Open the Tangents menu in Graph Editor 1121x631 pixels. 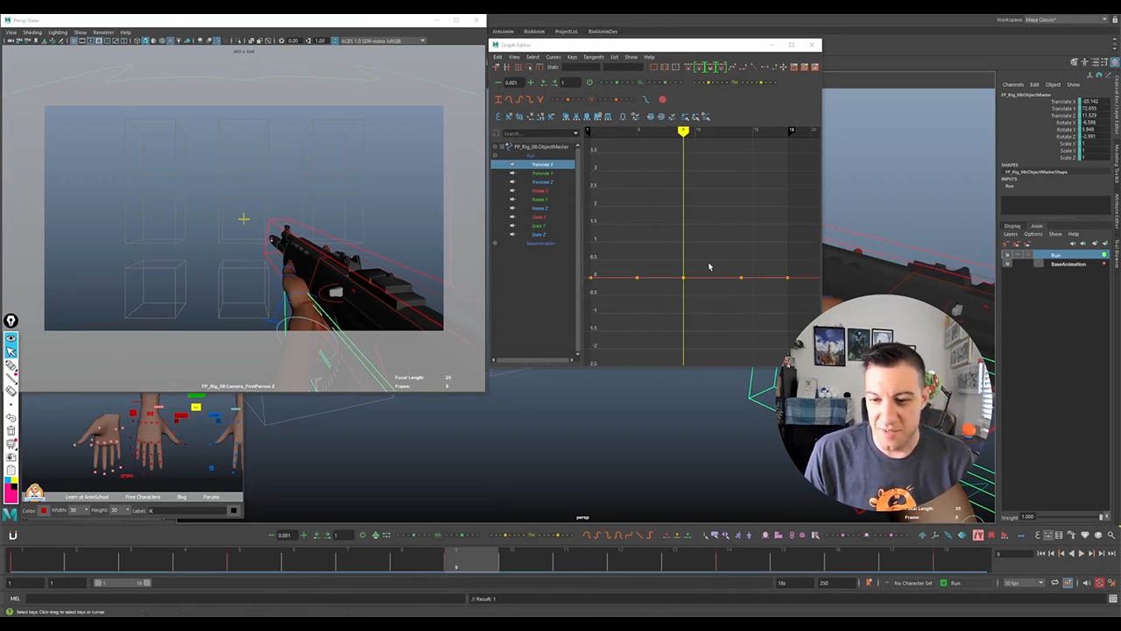(593, 57)
